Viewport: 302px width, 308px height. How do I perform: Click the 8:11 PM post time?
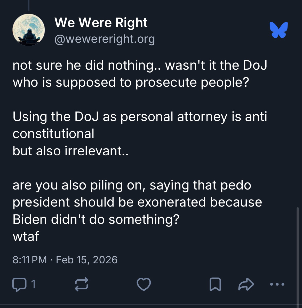point(30,260)
